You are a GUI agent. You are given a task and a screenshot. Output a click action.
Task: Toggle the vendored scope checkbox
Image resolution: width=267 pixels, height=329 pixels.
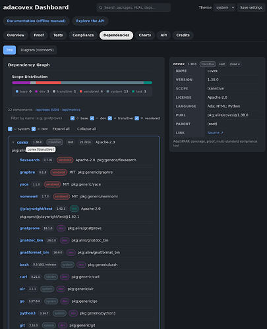[x=136, y=118]
